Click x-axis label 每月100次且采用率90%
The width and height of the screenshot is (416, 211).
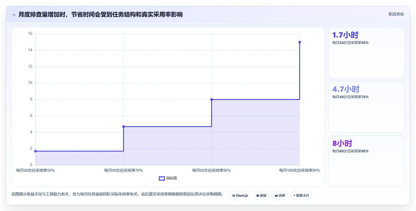[299, 170]
